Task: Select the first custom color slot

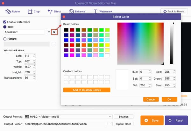Action: (x=66, y=77)
